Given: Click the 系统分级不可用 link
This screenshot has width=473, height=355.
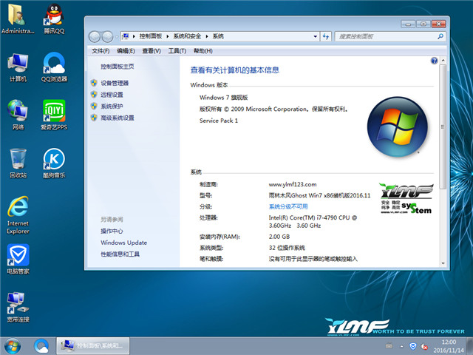Looking at the screenshot, I should pos(288,206).
